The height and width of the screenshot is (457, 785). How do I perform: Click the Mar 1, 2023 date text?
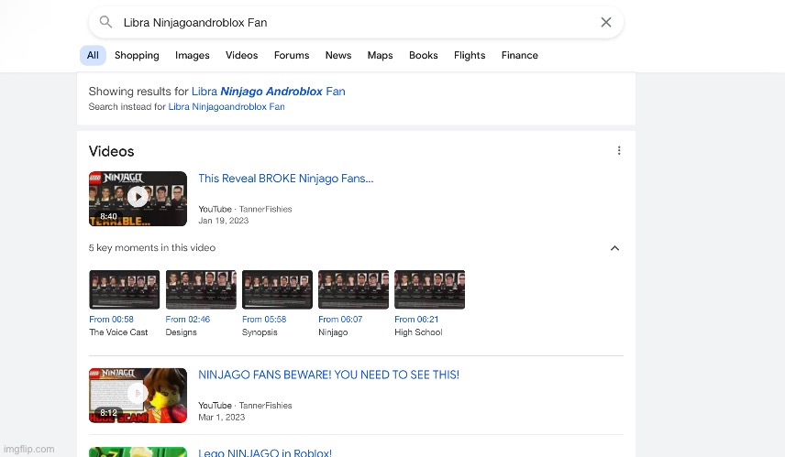(x=222, y=417)
